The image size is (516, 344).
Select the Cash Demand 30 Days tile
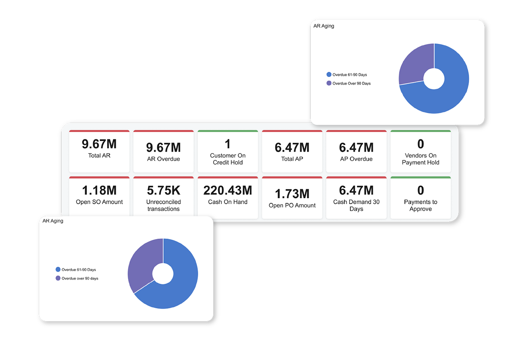pyautogui.click(x=356, y=197)
